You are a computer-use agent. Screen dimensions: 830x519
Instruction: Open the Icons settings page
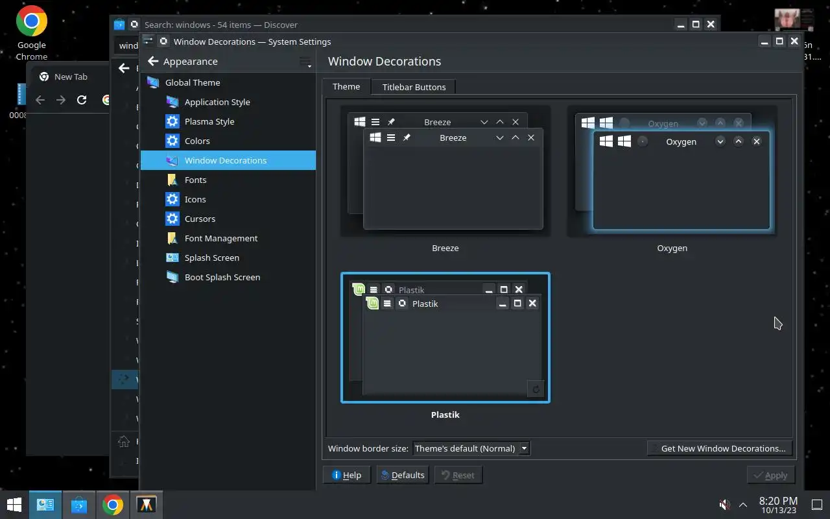click(228, 199)
